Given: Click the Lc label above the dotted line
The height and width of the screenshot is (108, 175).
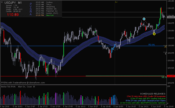Looking at the screenshot, I should (116, 2).
